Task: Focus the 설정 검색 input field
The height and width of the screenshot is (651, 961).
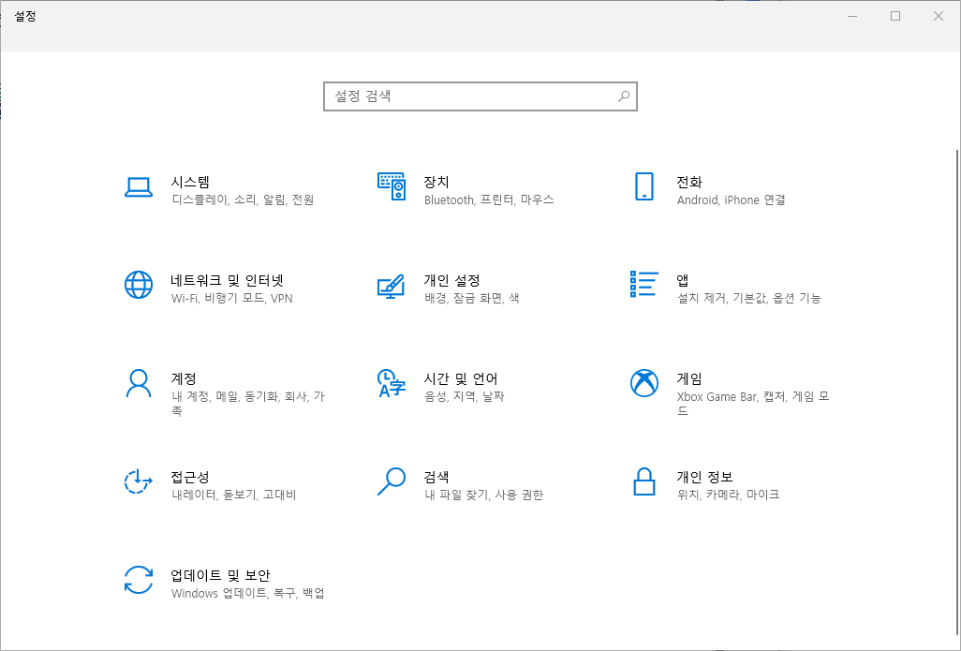Action: [480, 96]
